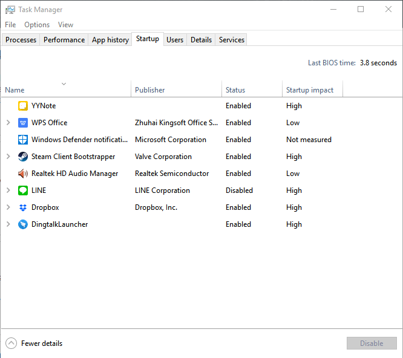The width and height of the screenshot is (403, 358).
Task: Select Windows Defender notificati... name text
Action: pyautogui.click(x=79, y=140)
